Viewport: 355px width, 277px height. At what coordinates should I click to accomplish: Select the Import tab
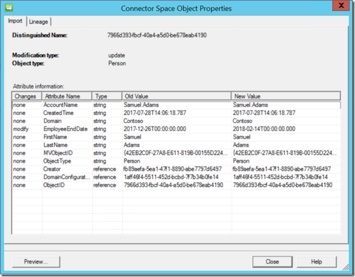[15, 21]
